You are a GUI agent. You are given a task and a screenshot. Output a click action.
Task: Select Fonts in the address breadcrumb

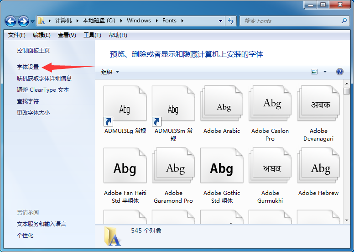coord(169,21)
